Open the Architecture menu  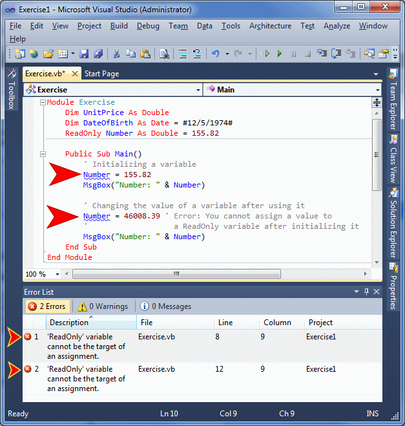coord(271,26)
